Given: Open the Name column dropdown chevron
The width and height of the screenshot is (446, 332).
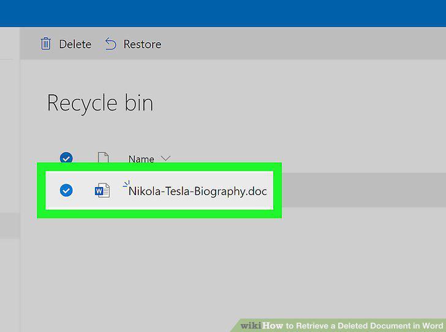Looking at the screenshot, I should tap(165, 158).
